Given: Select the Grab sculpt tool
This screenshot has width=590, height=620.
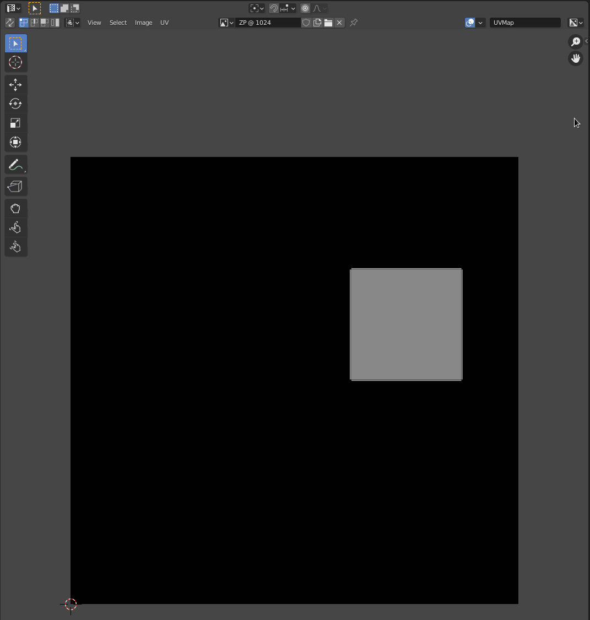Looking at the screenshot, I should 16,208.
